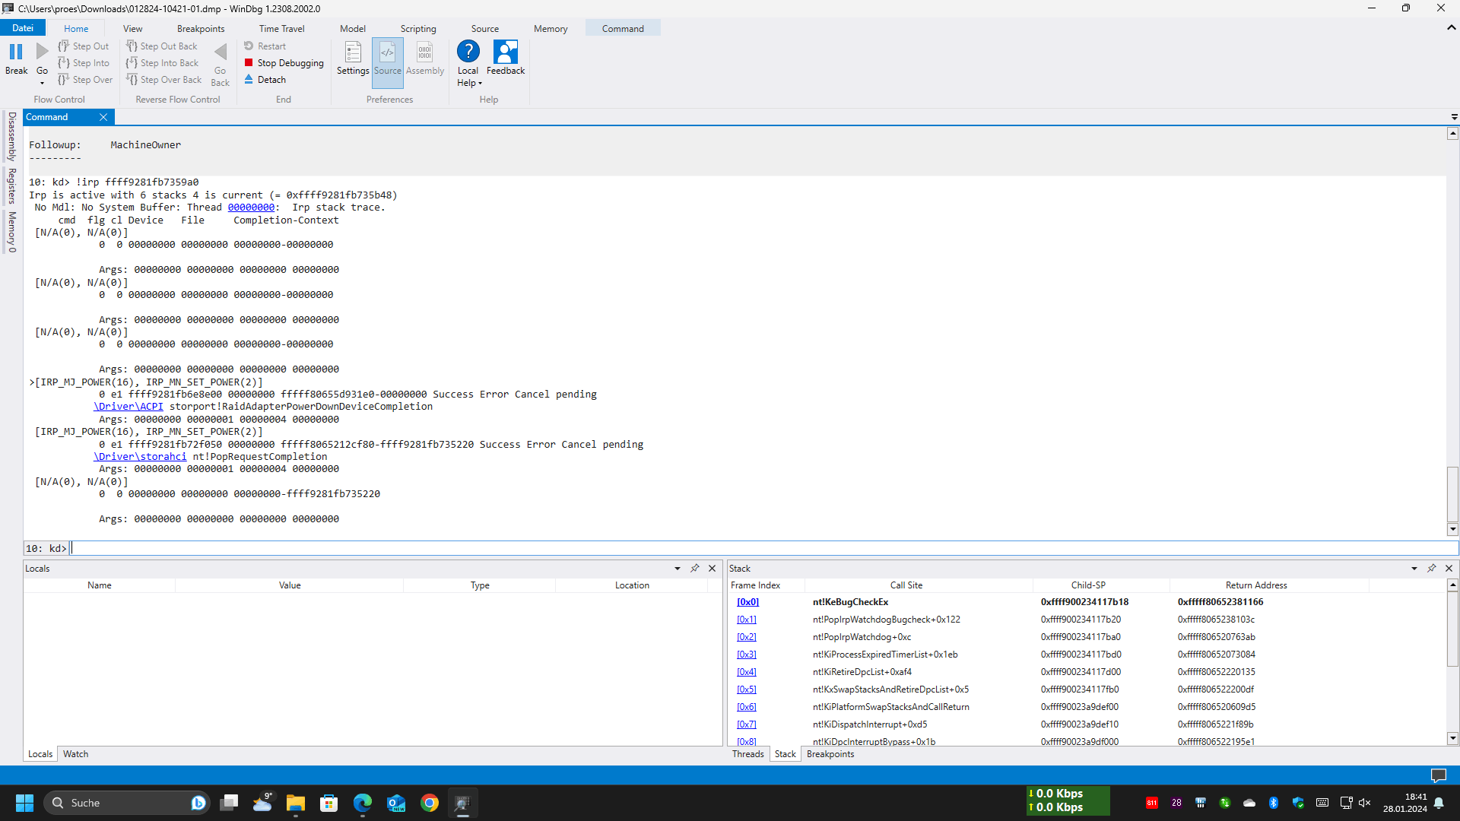Click the command output vertical scrollbar thumb

pos(1452,494)
